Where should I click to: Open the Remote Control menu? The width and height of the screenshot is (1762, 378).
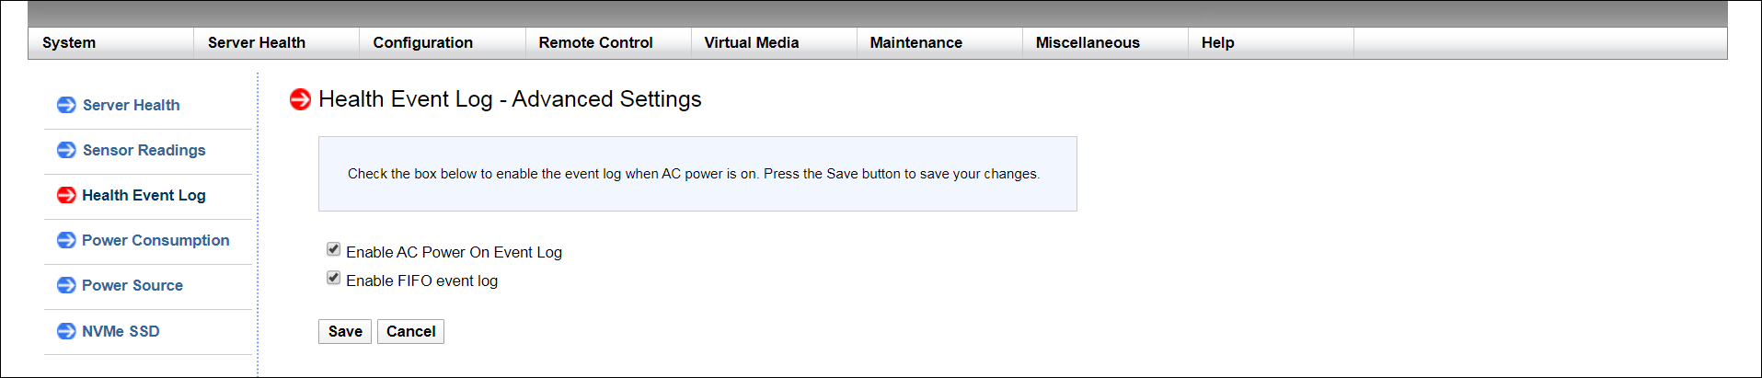point(595,42)
